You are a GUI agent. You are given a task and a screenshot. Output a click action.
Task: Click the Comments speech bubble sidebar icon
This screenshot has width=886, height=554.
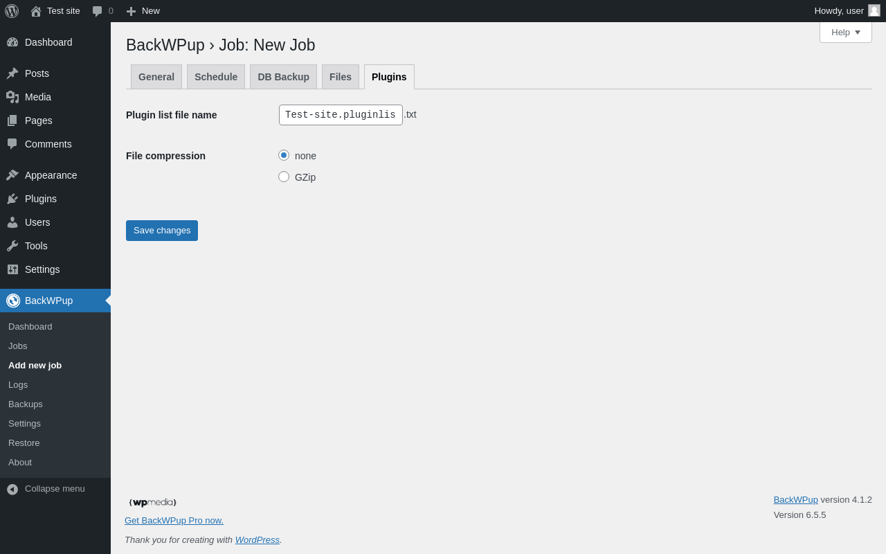[x=12, y=144]
